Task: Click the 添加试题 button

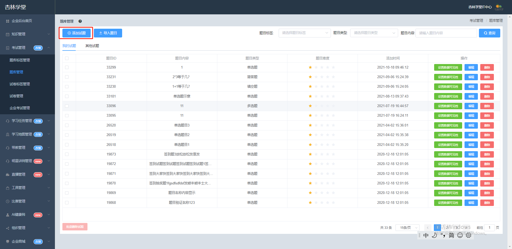Action: 77,33
